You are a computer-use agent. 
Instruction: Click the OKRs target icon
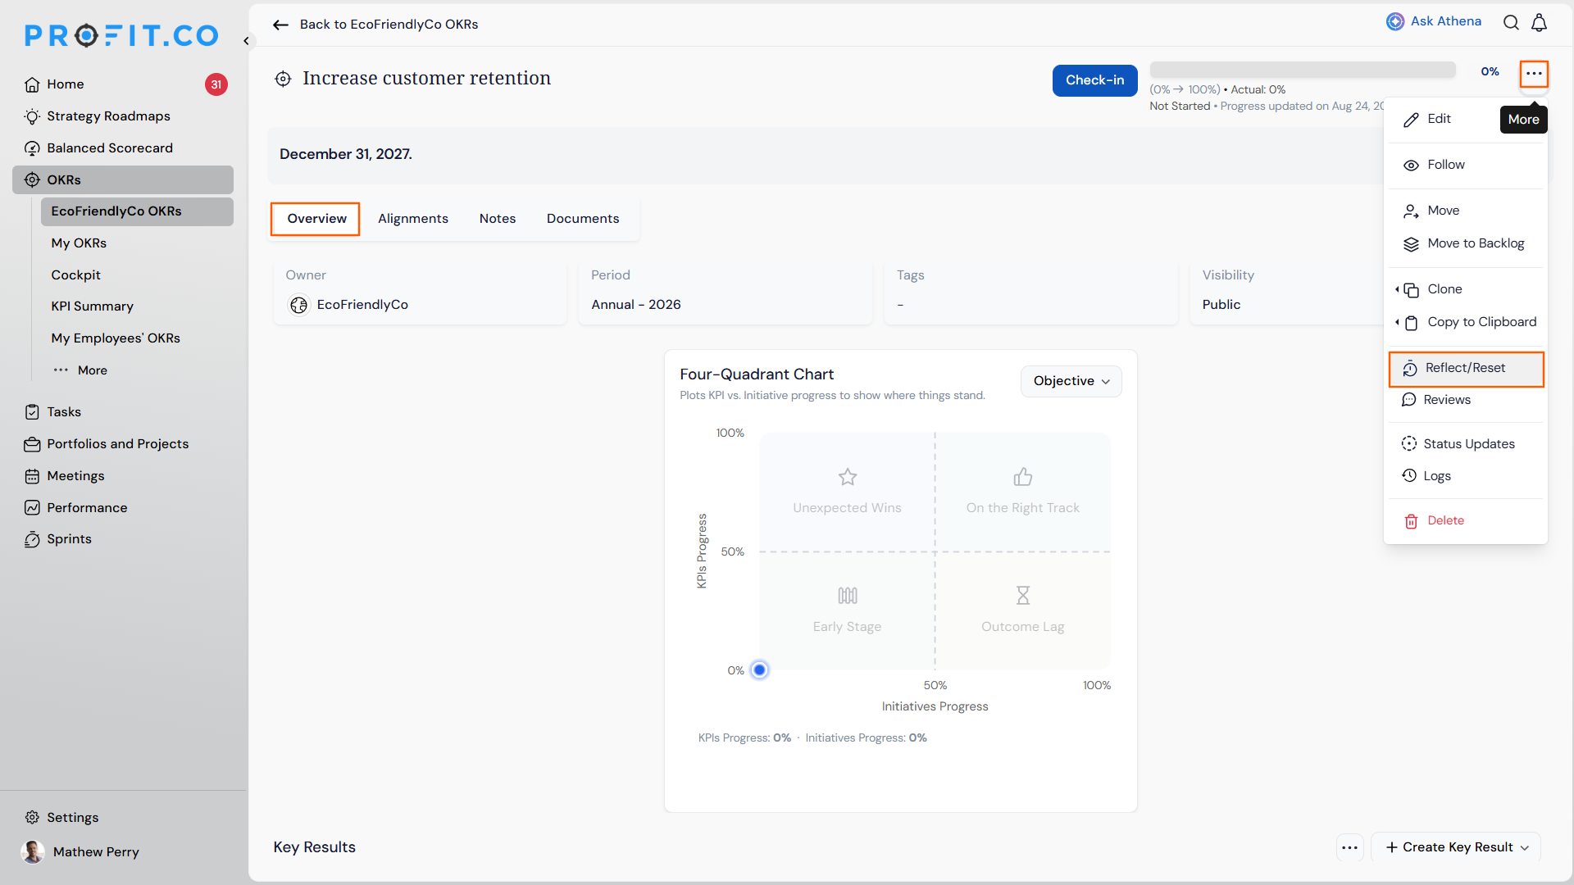[x=32, y=180]
